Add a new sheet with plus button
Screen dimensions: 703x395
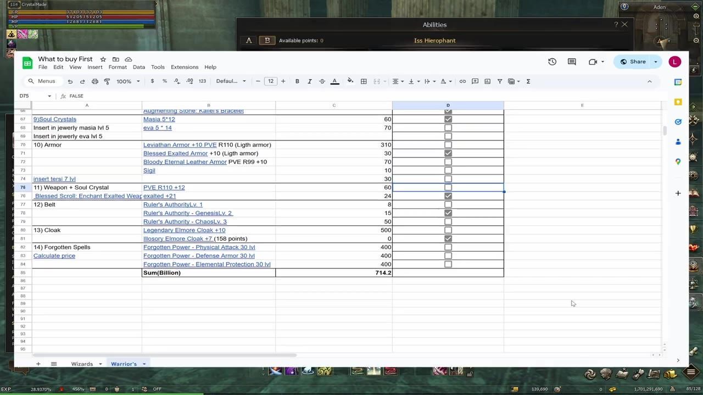[x=38, y=364]
